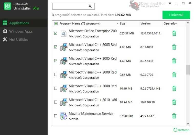Check the 10.19 MB Visual C++ 2008 checkbox
Image resolution: width=194 pixels, height=135 pixels.
tap(56, 88)
